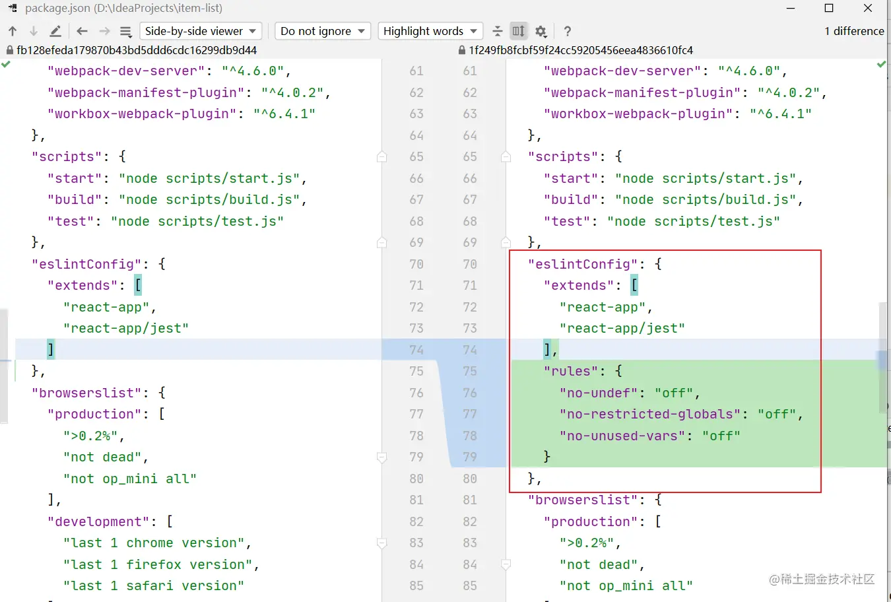
Task: Compare next file right arrow
Action: [x=104, y=31]
